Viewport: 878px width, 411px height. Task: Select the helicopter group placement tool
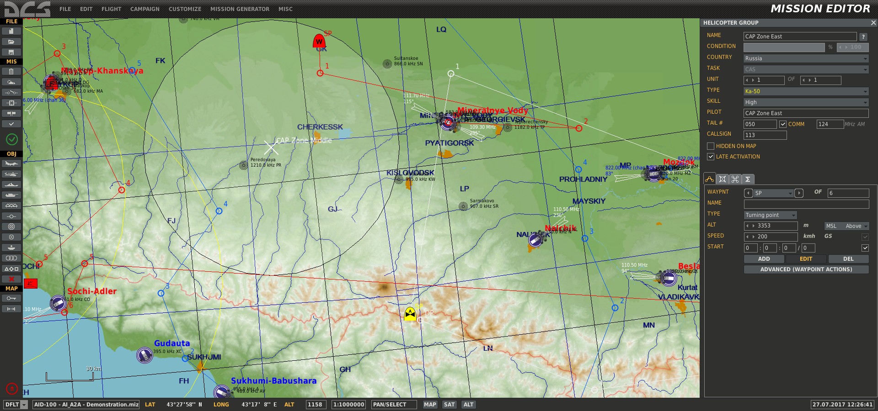coord(11,174)
